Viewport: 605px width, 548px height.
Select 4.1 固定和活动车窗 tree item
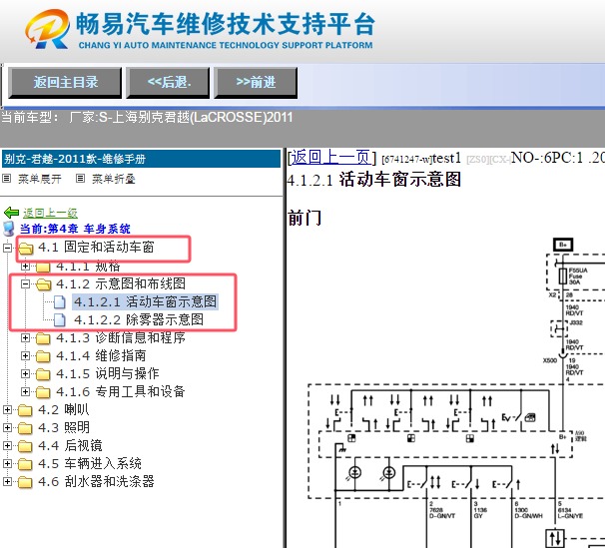click(96, 247)
